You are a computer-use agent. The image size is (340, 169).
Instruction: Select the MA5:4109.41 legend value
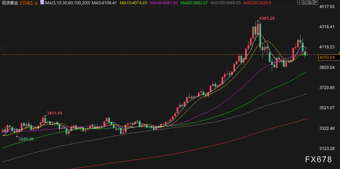104,3
